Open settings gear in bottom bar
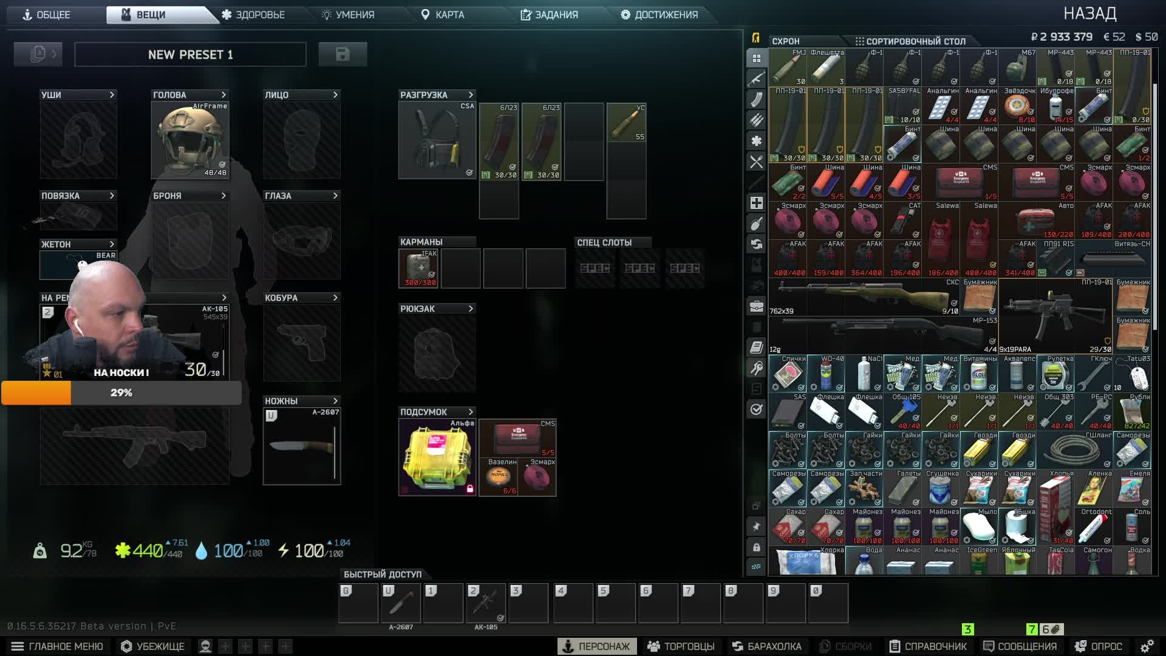The image size is (1166, 656). [1147, 646]
